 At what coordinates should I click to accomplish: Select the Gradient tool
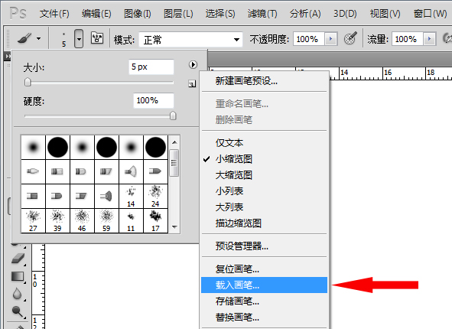point(18,276)
